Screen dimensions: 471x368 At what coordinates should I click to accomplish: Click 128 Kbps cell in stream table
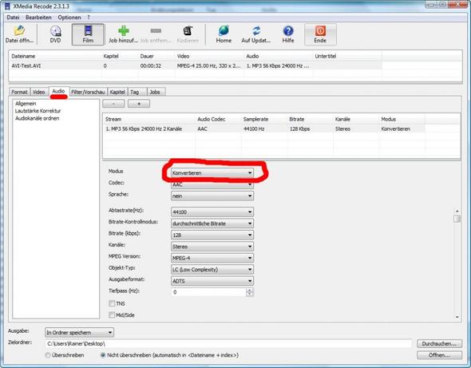click(300, 129)
